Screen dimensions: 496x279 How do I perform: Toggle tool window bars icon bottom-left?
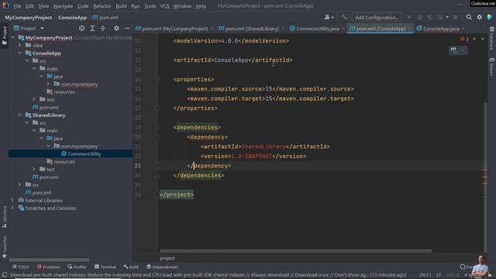click(5, 275)
